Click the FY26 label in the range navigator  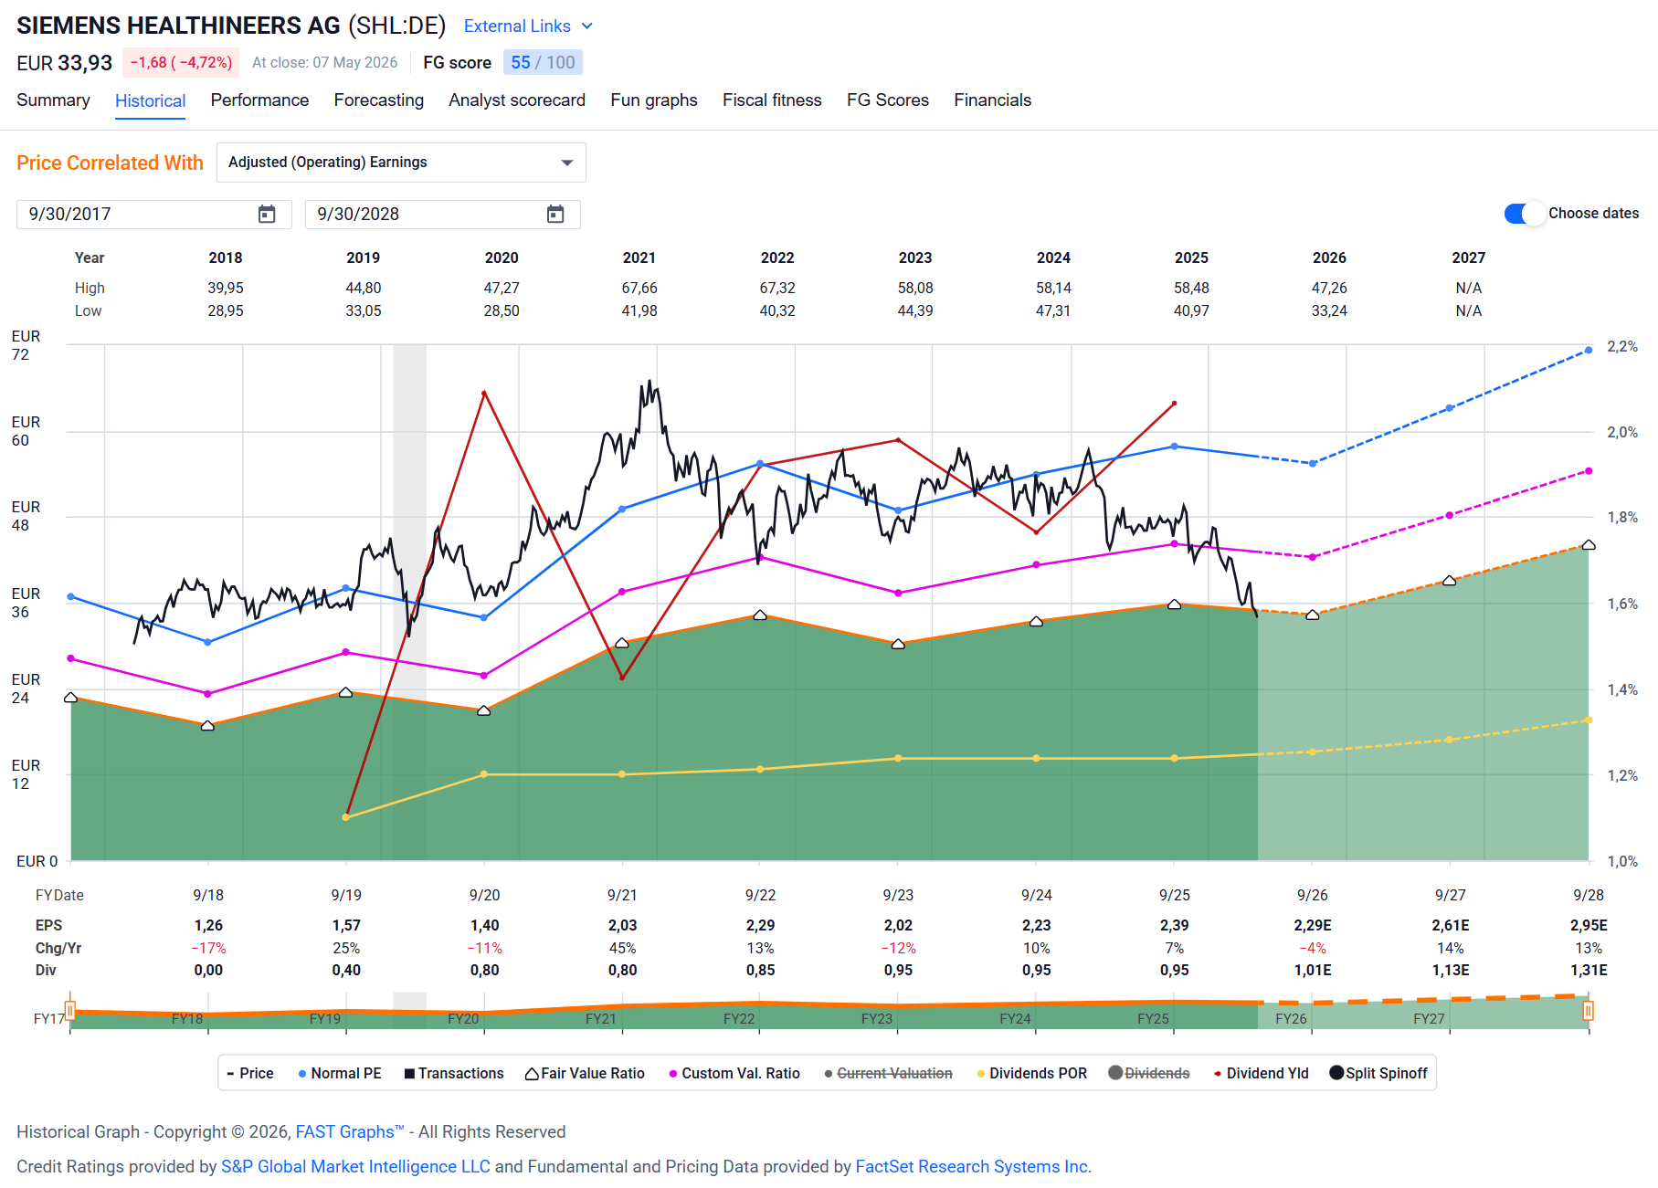click(x=1291, y=1018)
